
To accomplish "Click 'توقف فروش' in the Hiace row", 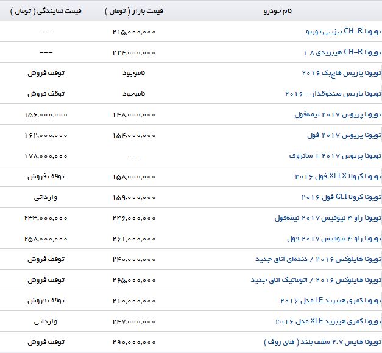I will 46,342.
